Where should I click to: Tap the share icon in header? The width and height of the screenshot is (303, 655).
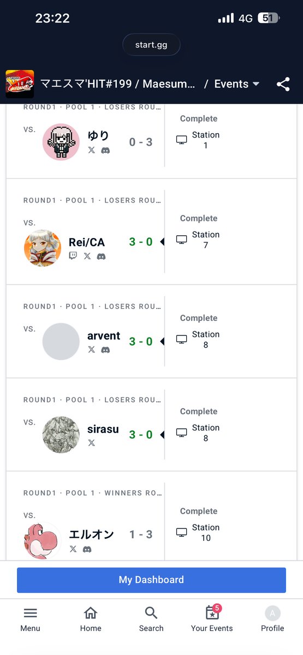pyautogui.click(x=283, y=84)
